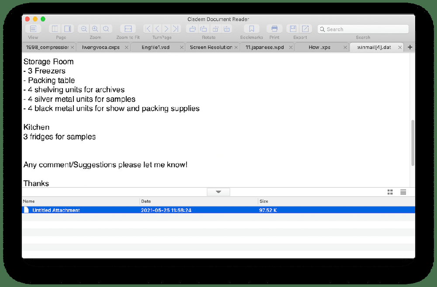Close the Engfile1.vsd tab
The height and width of the screenshot is (287, 437).
pos(182,47)
